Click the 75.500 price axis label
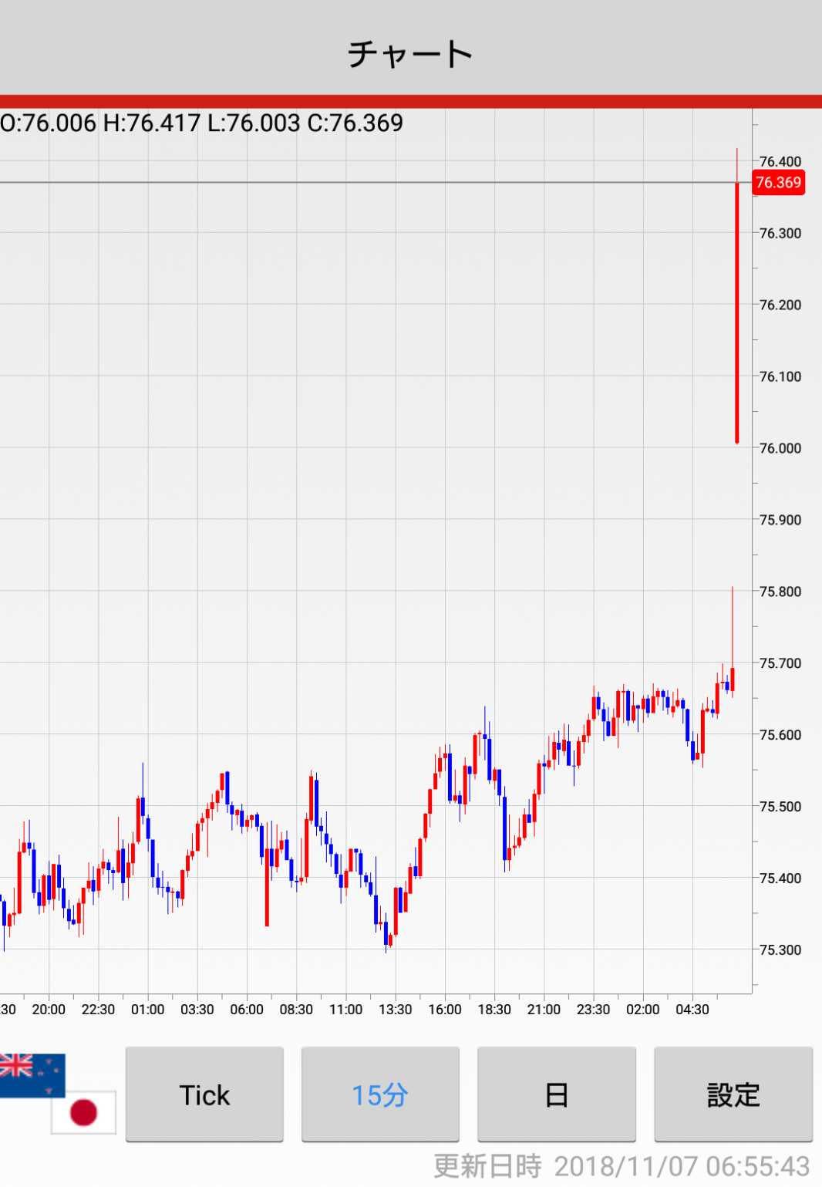Image resolution: width=822 pixels, height=1187 pixels. [780, 807]
